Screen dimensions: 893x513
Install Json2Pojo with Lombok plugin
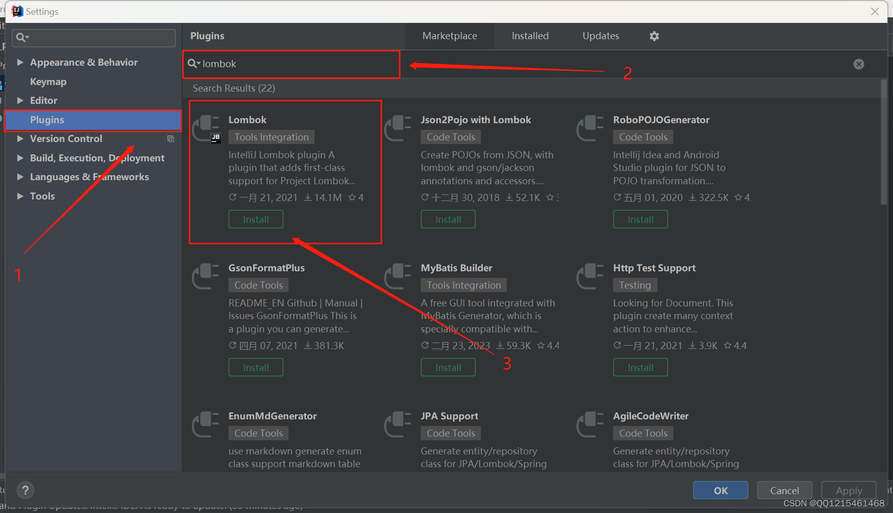click(x=448, y=219)
